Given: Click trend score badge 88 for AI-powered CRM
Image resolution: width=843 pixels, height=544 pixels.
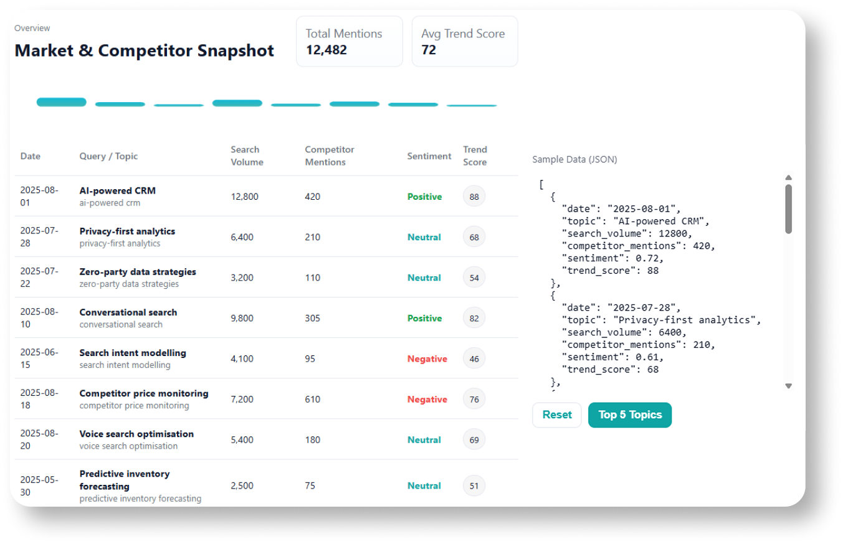Looking at the screenshot, I should [474, 196].
